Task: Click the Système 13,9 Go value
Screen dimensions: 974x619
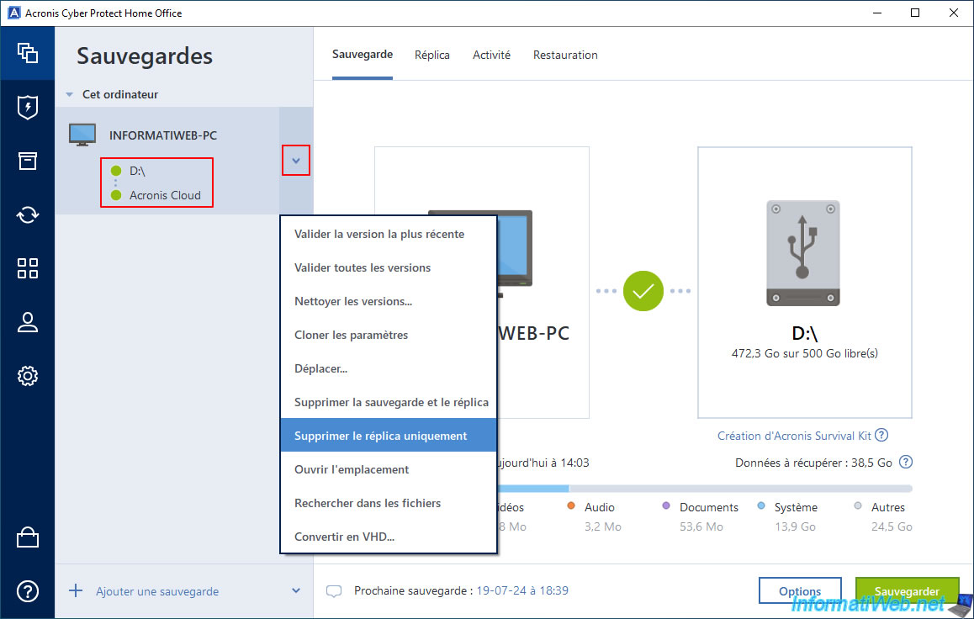Action: 795,526
